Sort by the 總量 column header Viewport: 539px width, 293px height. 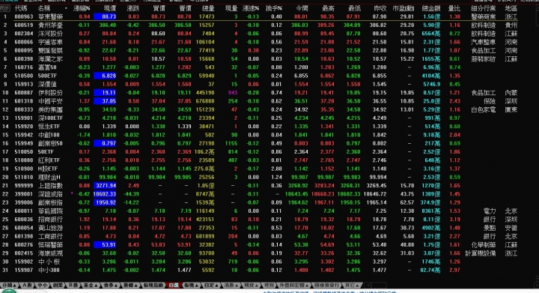[x=208, y=8]
